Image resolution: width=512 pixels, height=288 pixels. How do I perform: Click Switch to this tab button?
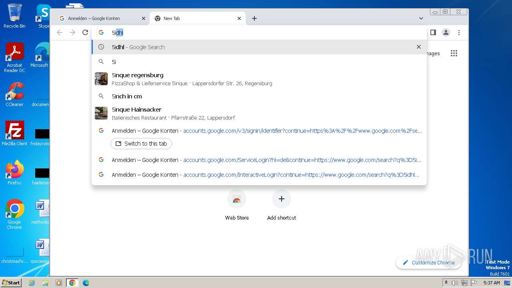pos(141,144)
